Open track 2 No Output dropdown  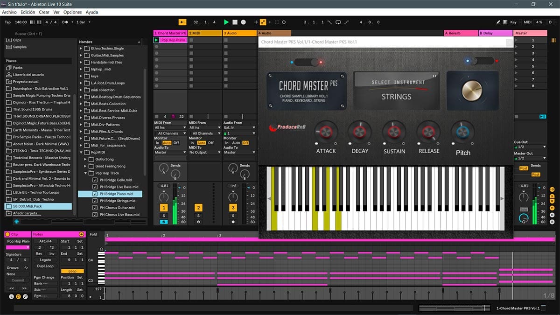205,152
